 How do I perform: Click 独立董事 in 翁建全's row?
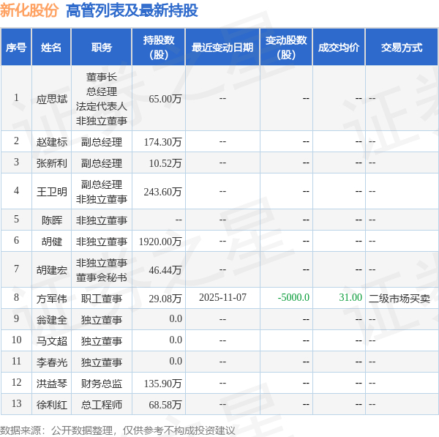coord(102,320)
